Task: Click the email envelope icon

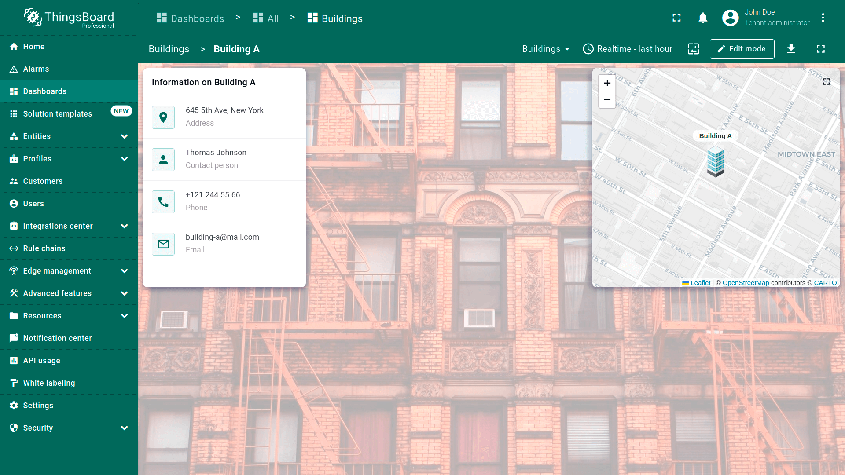Action: coord(163,244)
